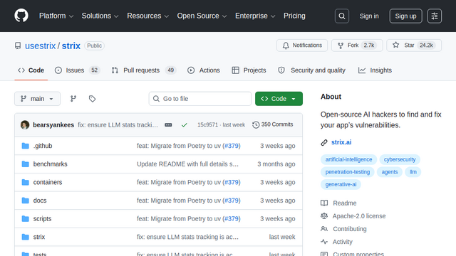
Task: Open commit hash 15c9571
Action: [x=207, y=125]
